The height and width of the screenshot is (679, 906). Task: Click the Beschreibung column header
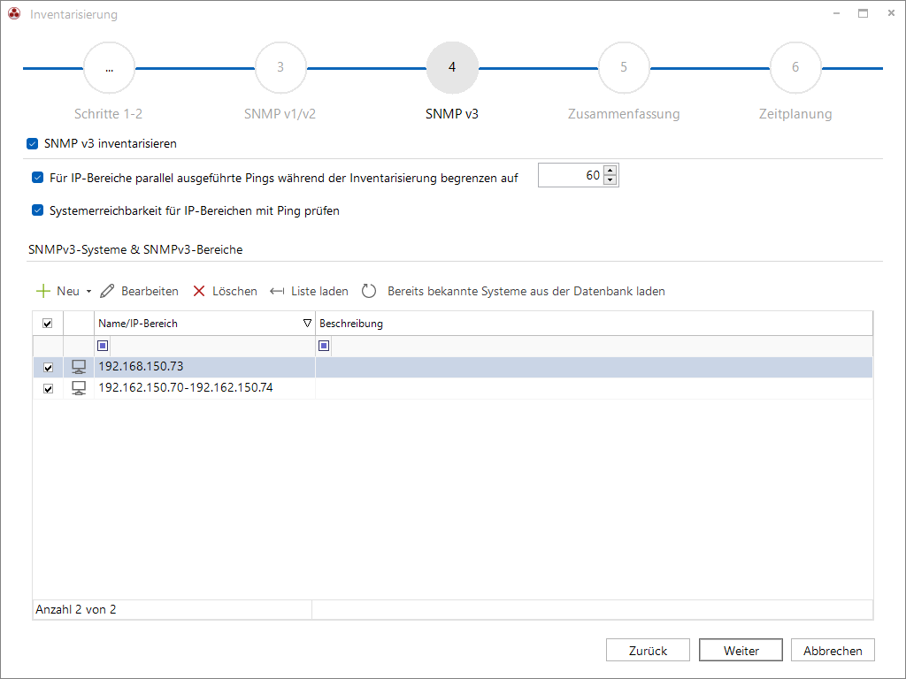[594, 324]
